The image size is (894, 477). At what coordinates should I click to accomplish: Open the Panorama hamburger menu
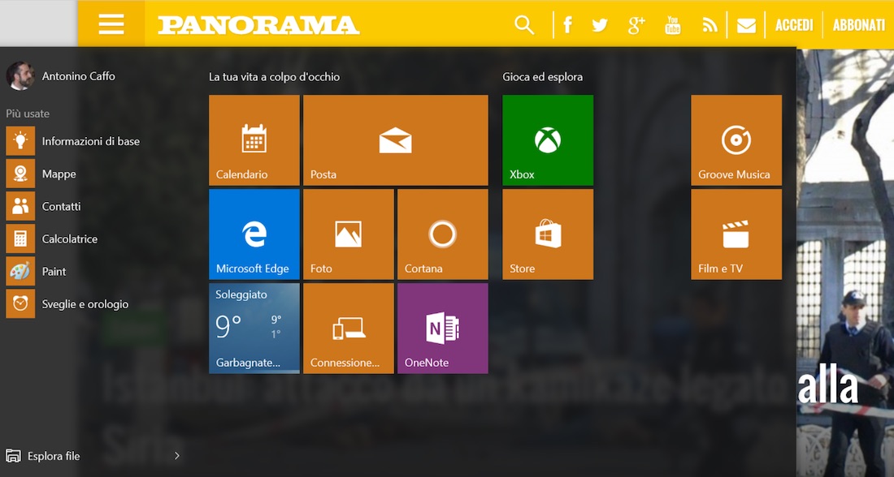click(111, 24)
